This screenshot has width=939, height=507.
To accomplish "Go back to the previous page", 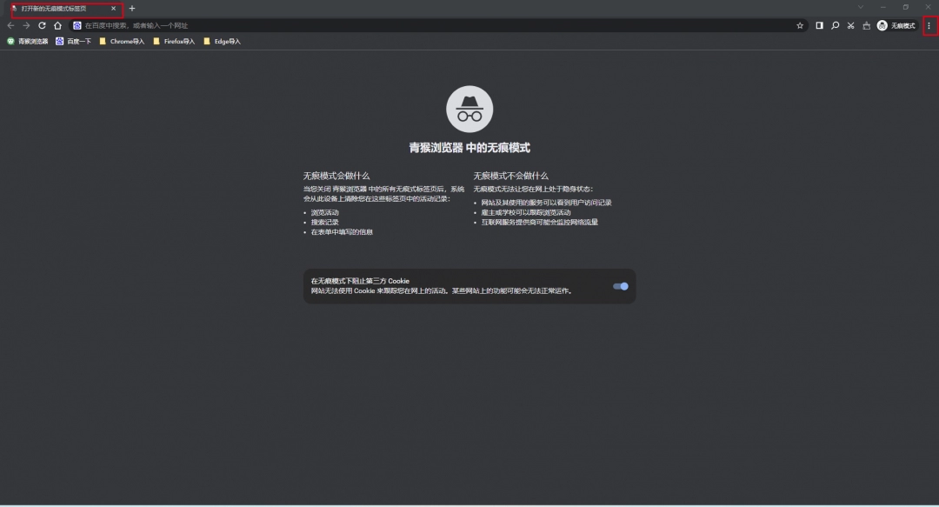I will coord(10,26).
